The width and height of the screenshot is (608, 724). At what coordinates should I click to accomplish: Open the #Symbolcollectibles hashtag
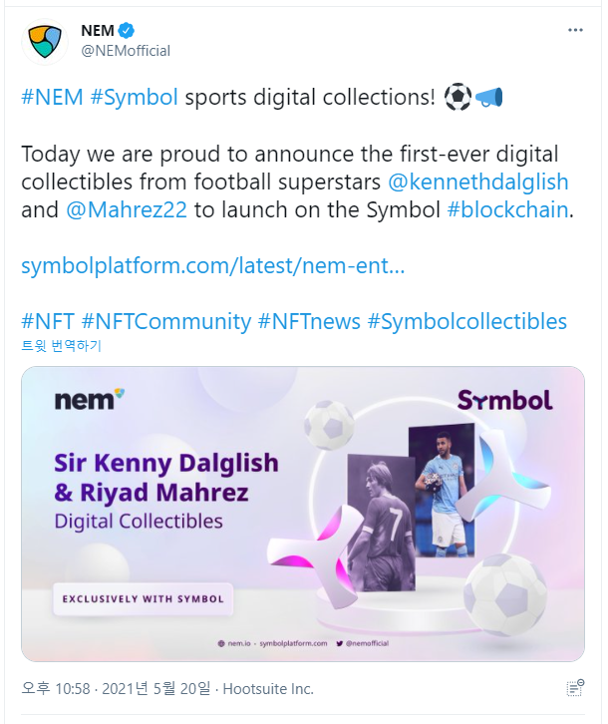(467, 322)
